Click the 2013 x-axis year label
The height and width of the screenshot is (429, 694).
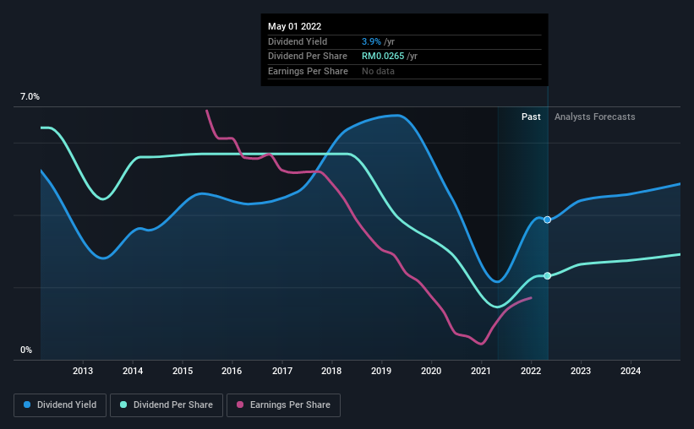click(83, 371)
